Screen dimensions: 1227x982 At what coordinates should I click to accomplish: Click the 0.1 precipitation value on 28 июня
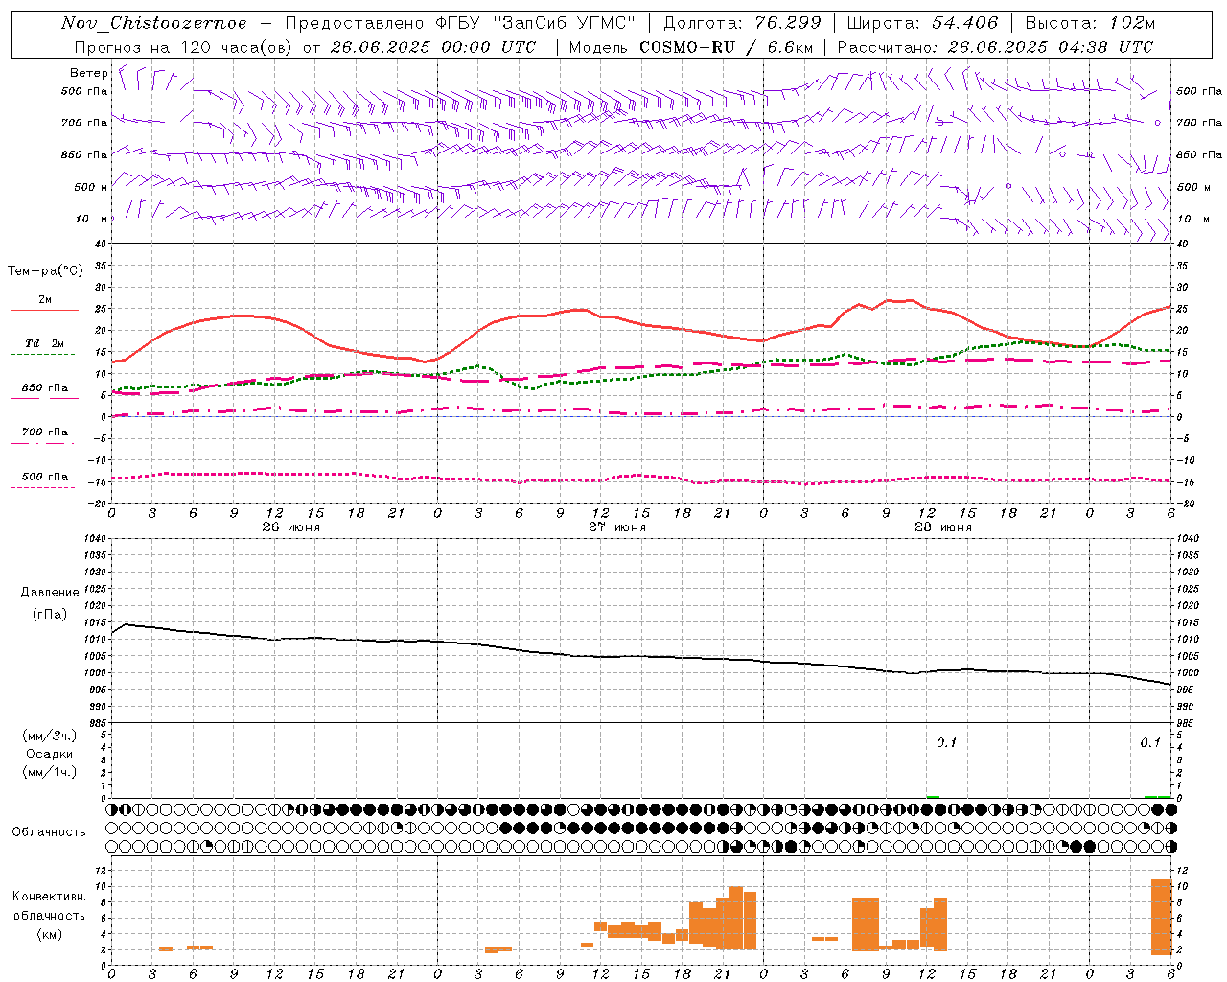point(946,743)
